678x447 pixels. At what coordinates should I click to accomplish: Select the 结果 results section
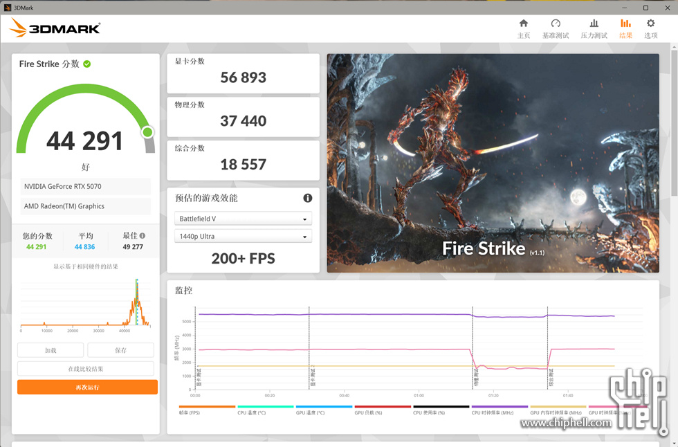click(625, 28)
